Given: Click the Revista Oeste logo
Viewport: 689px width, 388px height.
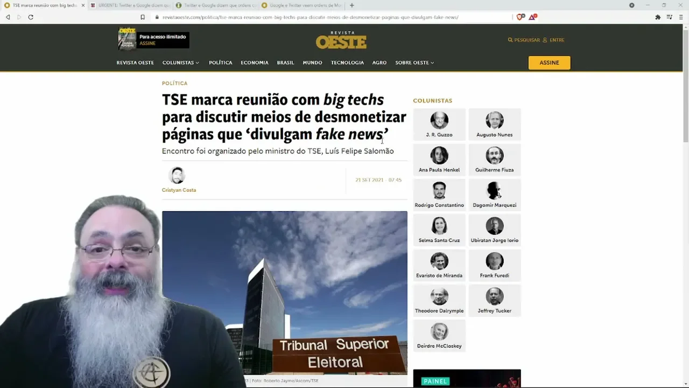Looking at the screenshot, I should (341, 40).
